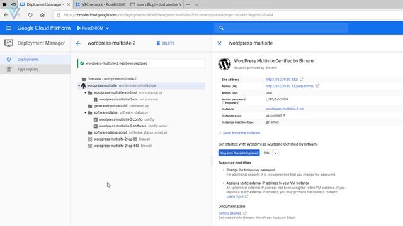
Task: Click the WordPress Bitnami logo
Action: click(224, 64)
